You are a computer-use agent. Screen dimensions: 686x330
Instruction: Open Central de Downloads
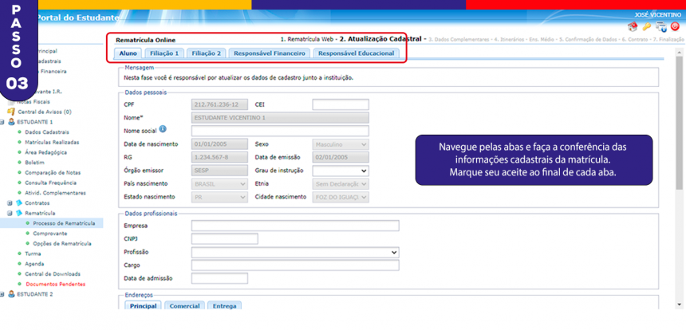pyautogui.click(x=53, y=274)
